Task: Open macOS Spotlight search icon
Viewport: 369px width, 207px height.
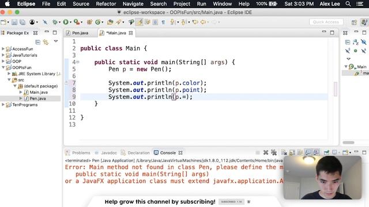Action: 348,4
